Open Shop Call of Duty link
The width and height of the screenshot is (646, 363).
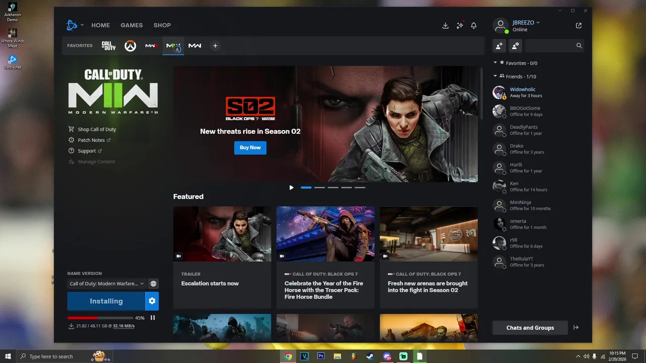(x=96, y=130)
